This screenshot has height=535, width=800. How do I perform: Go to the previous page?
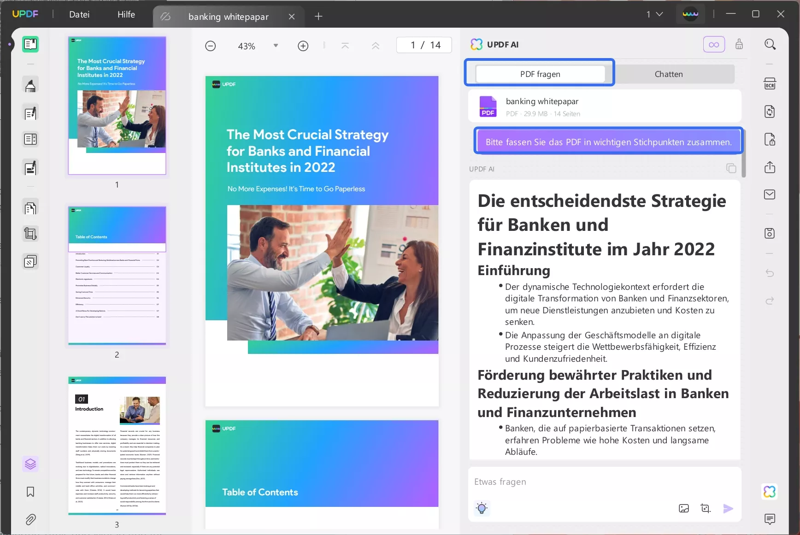376,46
